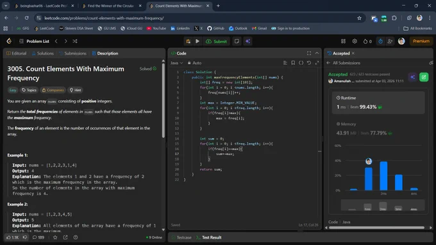
Task: Open the invite collaborator icon
Action: pyautogui.click(x=390, y=41)
